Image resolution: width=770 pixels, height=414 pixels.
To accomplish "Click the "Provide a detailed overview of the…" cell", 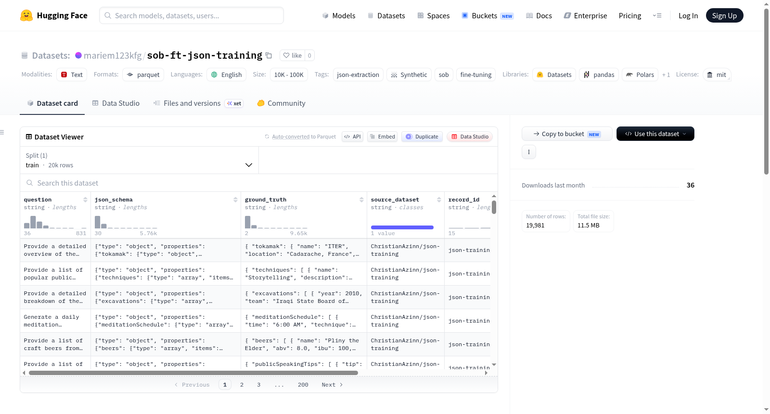I will tap(55, 250).
